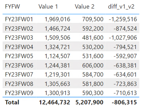Select the FY23FW04 row label
The width and height of the screenshot is (142, 109).
pyautogui.click(x=19, y=47)
